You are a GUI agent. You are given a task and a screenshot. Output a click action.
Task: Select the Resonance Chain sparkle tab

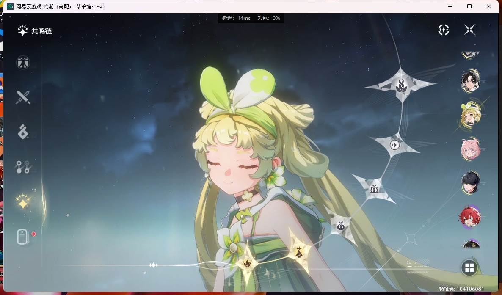tap(23, 201)
